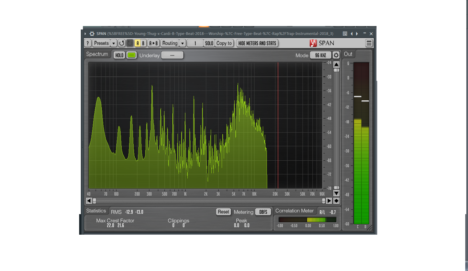
Task: Open the plugin window grid icon
Action: tap(345, 34)
